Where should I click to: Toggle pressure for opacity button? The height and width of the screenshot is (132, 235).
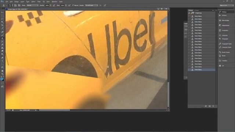pos(54,5)
